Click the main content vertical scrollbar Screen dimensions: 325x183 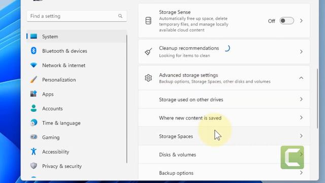click(317, 99)
